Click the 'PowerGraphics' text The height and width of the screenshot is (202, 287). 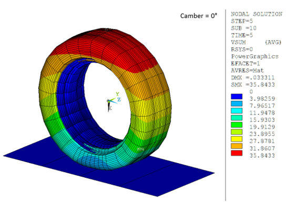pyautogui.click(x=254, y=56)
